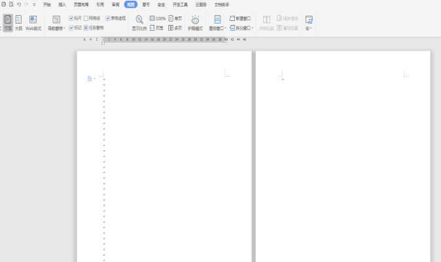Expand the navigation pane (导航窗格) dropdown
Viewport: 441px width, 262px height.
56,28
